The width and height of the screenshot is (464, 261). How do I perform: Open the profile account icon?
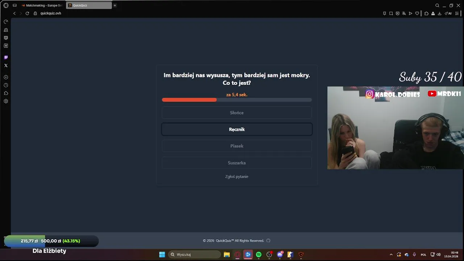pyautogui.click(x=433, y=13)
